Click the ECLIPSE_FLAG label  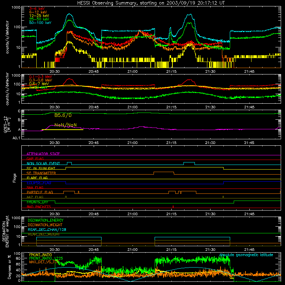(x=39, y=183)
